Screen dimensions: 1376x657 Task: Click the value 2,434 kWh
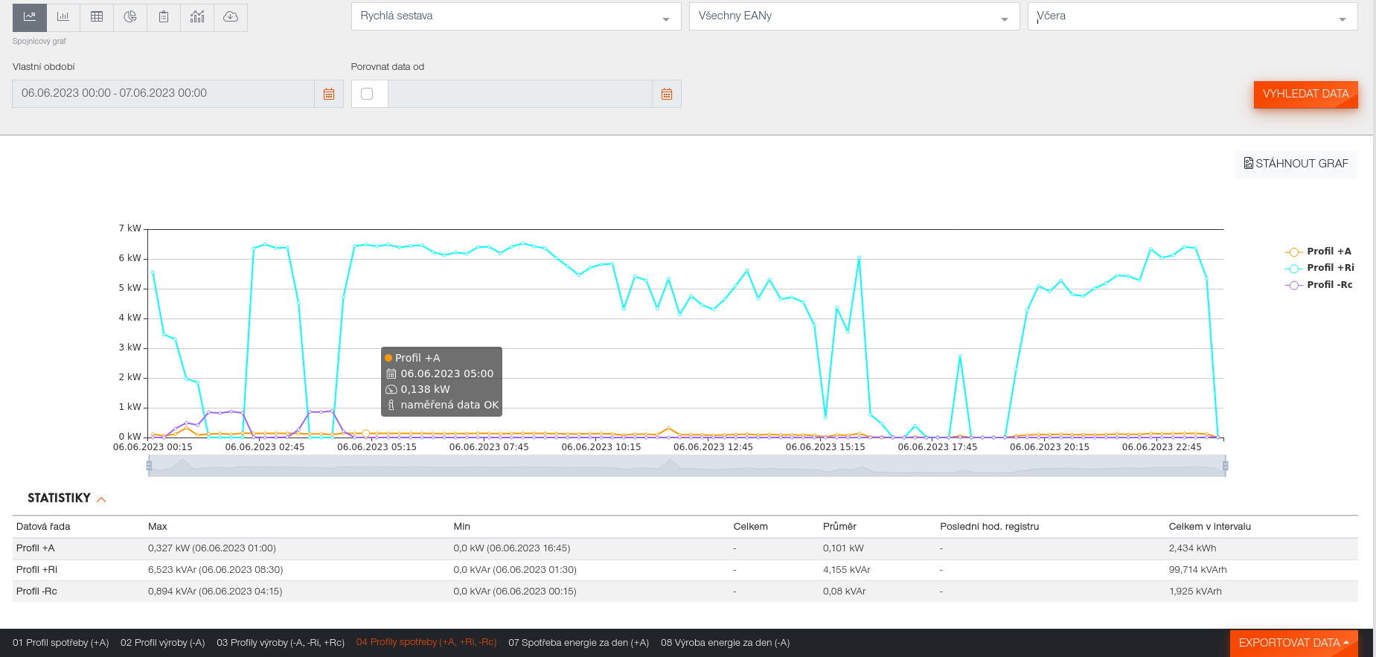(1192, 548)
